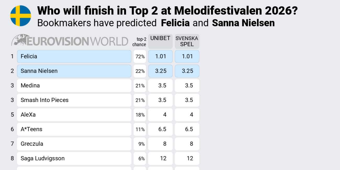Click the AleXa entry
340x170 pixels.
(74, 115)
